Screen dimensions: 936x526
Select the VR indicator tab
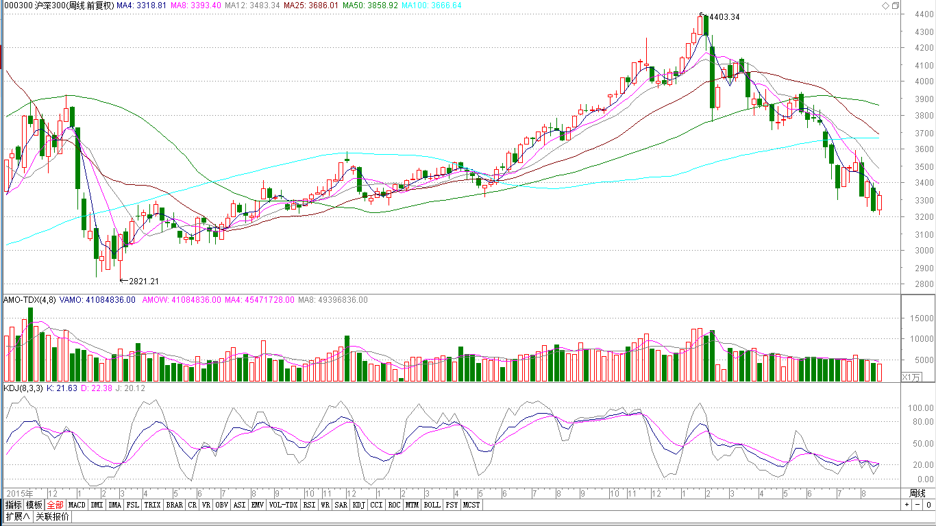pyautogui.click(x=206, y=505)
